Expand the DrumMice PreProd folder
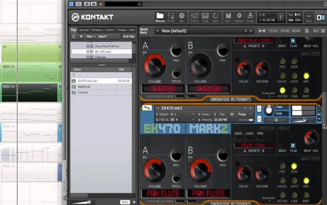This screenshot has width=327, height=205. tap(88, 46)
